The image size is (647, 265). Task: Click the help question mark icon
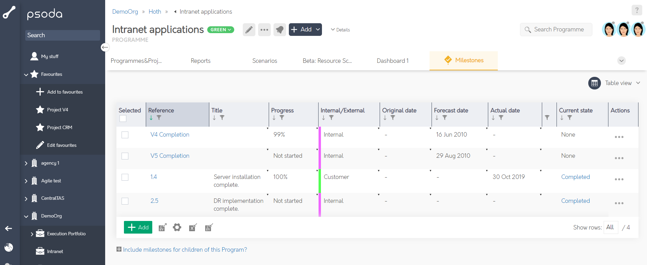coord(636,10)
